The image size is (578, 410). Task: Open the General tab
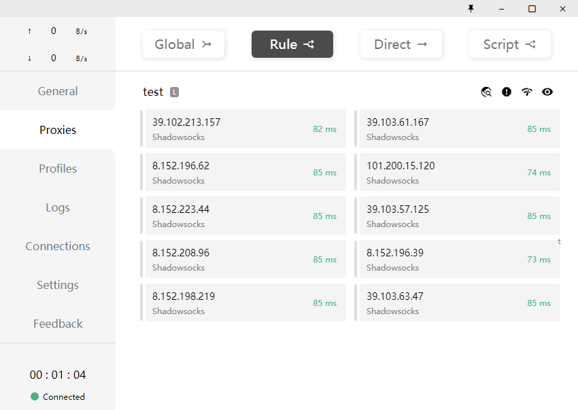pyautogui.click(x=58, y=91)
